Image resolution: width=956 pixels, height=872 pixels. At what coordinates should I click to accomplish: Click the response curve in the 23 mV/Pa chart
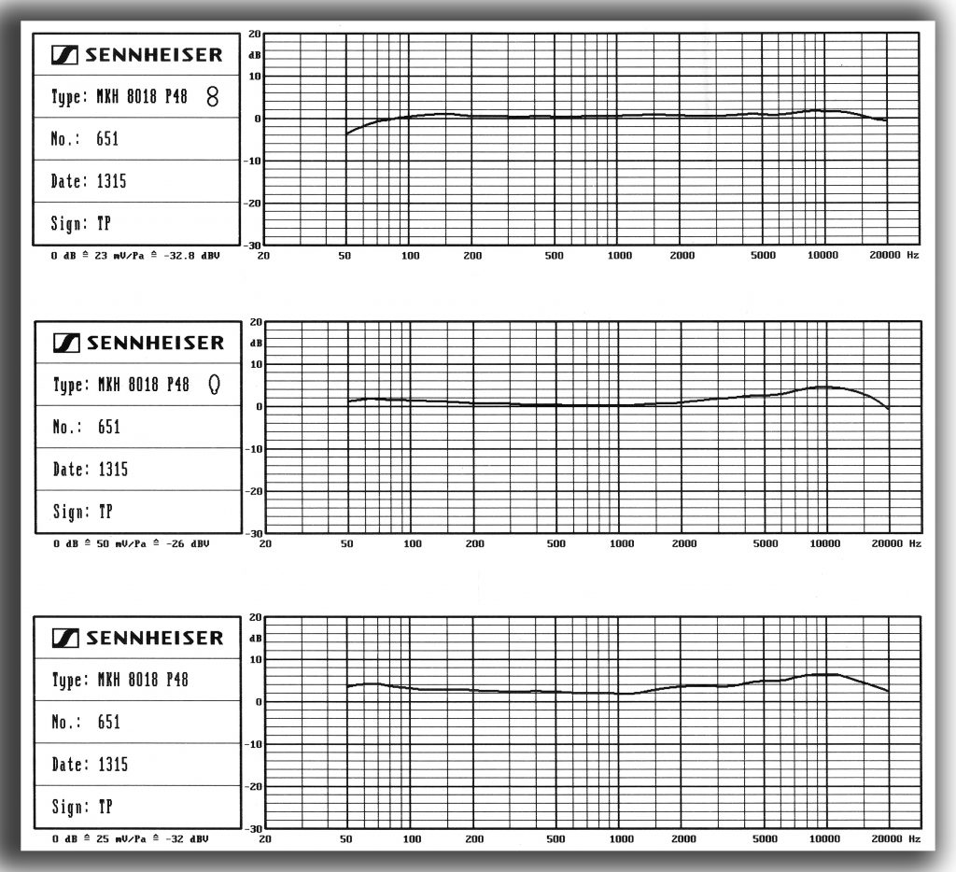(616, 116)
